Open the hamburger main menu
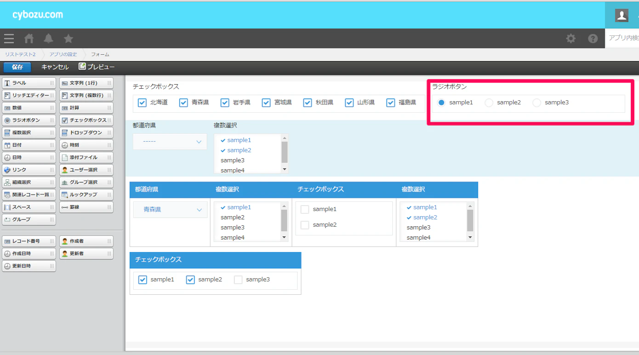The height and width of the screenshot is (355, 639). click(x=9, y=39)
